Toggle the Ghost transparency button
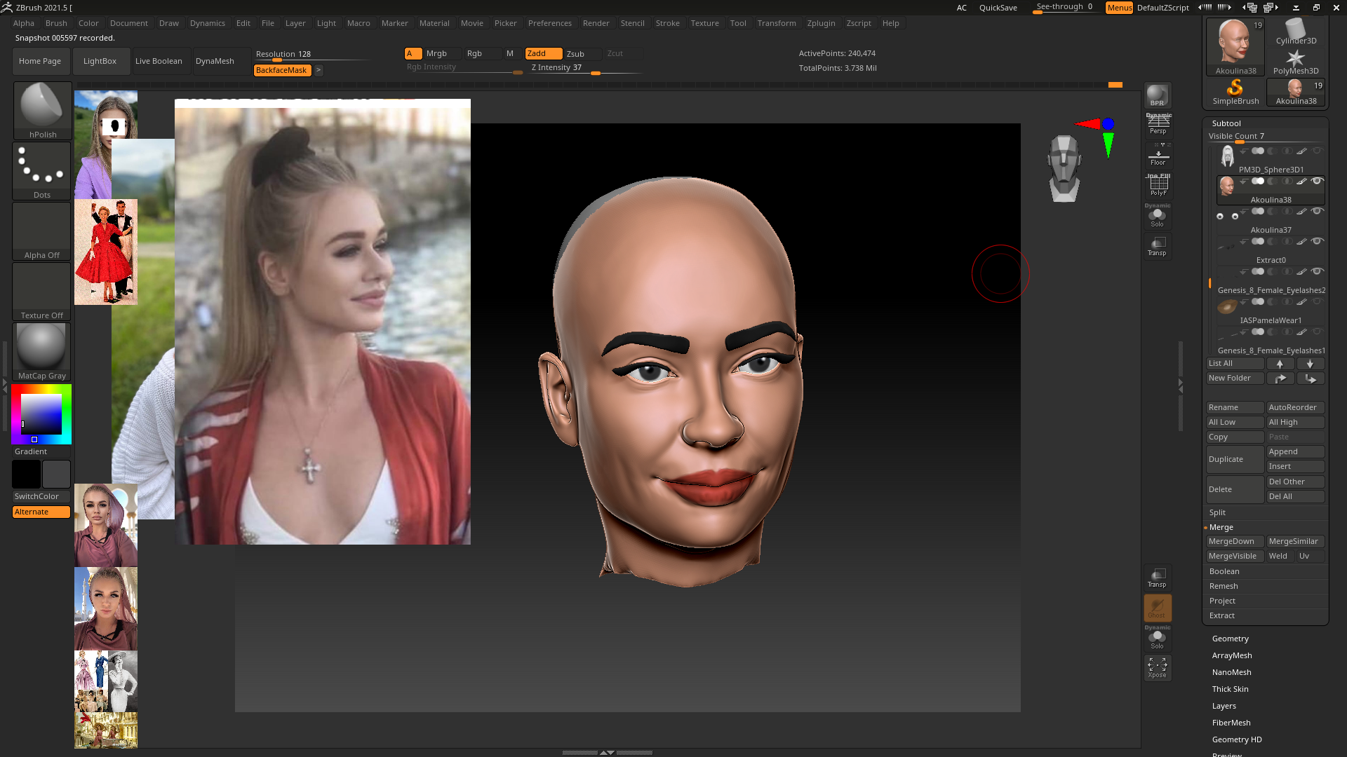This screenshot has height=757, width=1347. [1158, 608]
